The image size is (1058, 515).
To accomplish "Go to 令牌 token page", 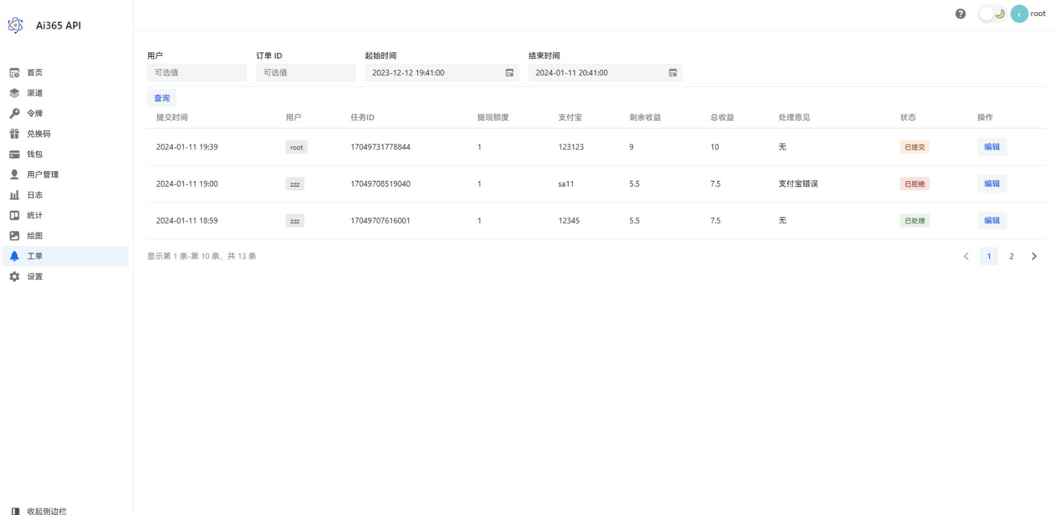I will pyautogui.click(x=35, y=114).
